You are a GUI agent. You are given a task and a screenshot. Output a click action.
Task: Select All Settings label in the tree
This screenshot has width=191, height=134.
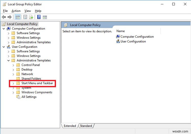29,97
